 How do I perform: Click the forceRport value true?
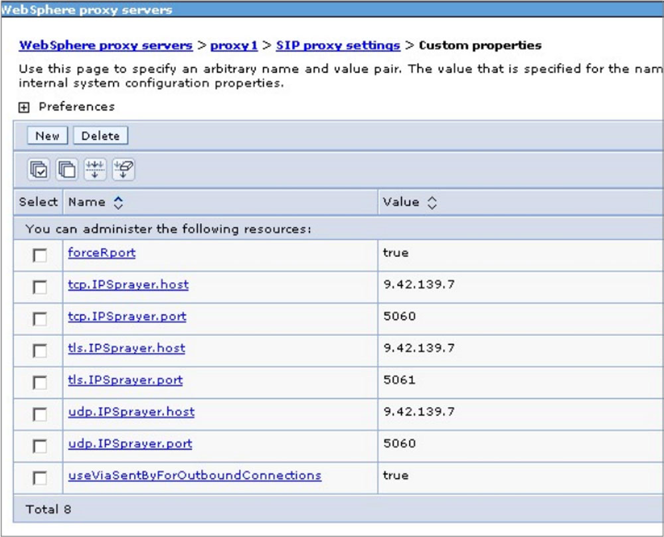tap(396, 253)
